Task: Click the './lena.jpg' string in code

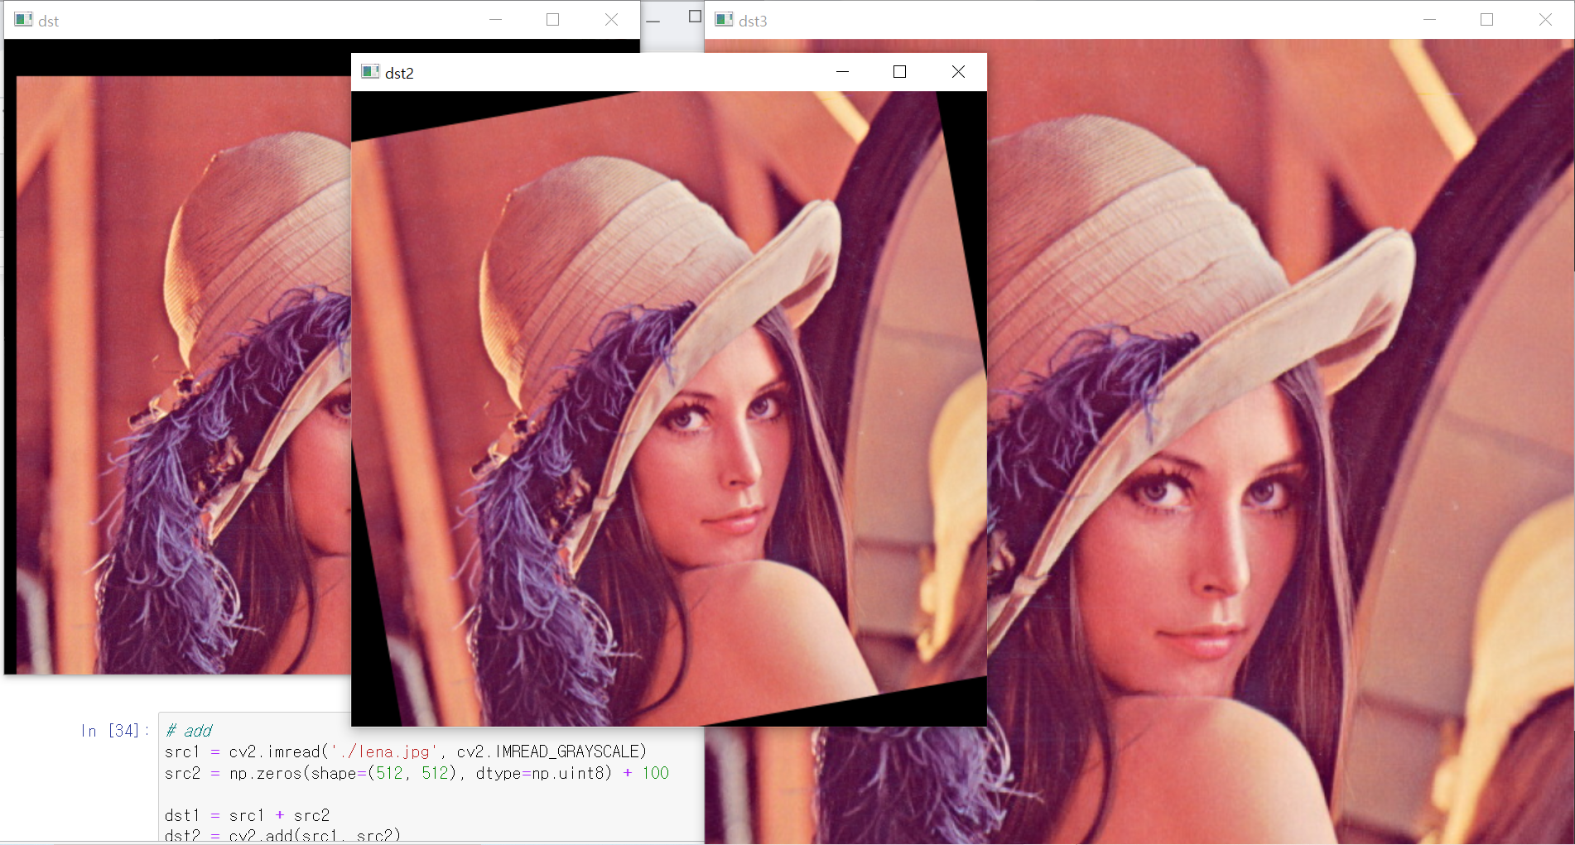Action: point(383,751)
